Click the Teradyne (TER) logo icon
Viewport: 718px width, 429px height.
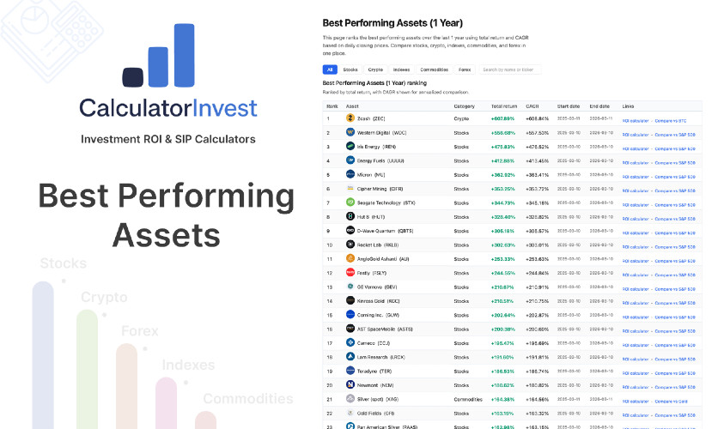pos(350,371)
